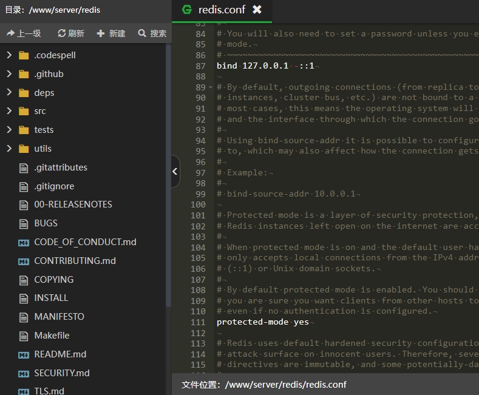479x395 pixels.
Task: Open the .gitattributes file
Action: click(x=60, y=167)
